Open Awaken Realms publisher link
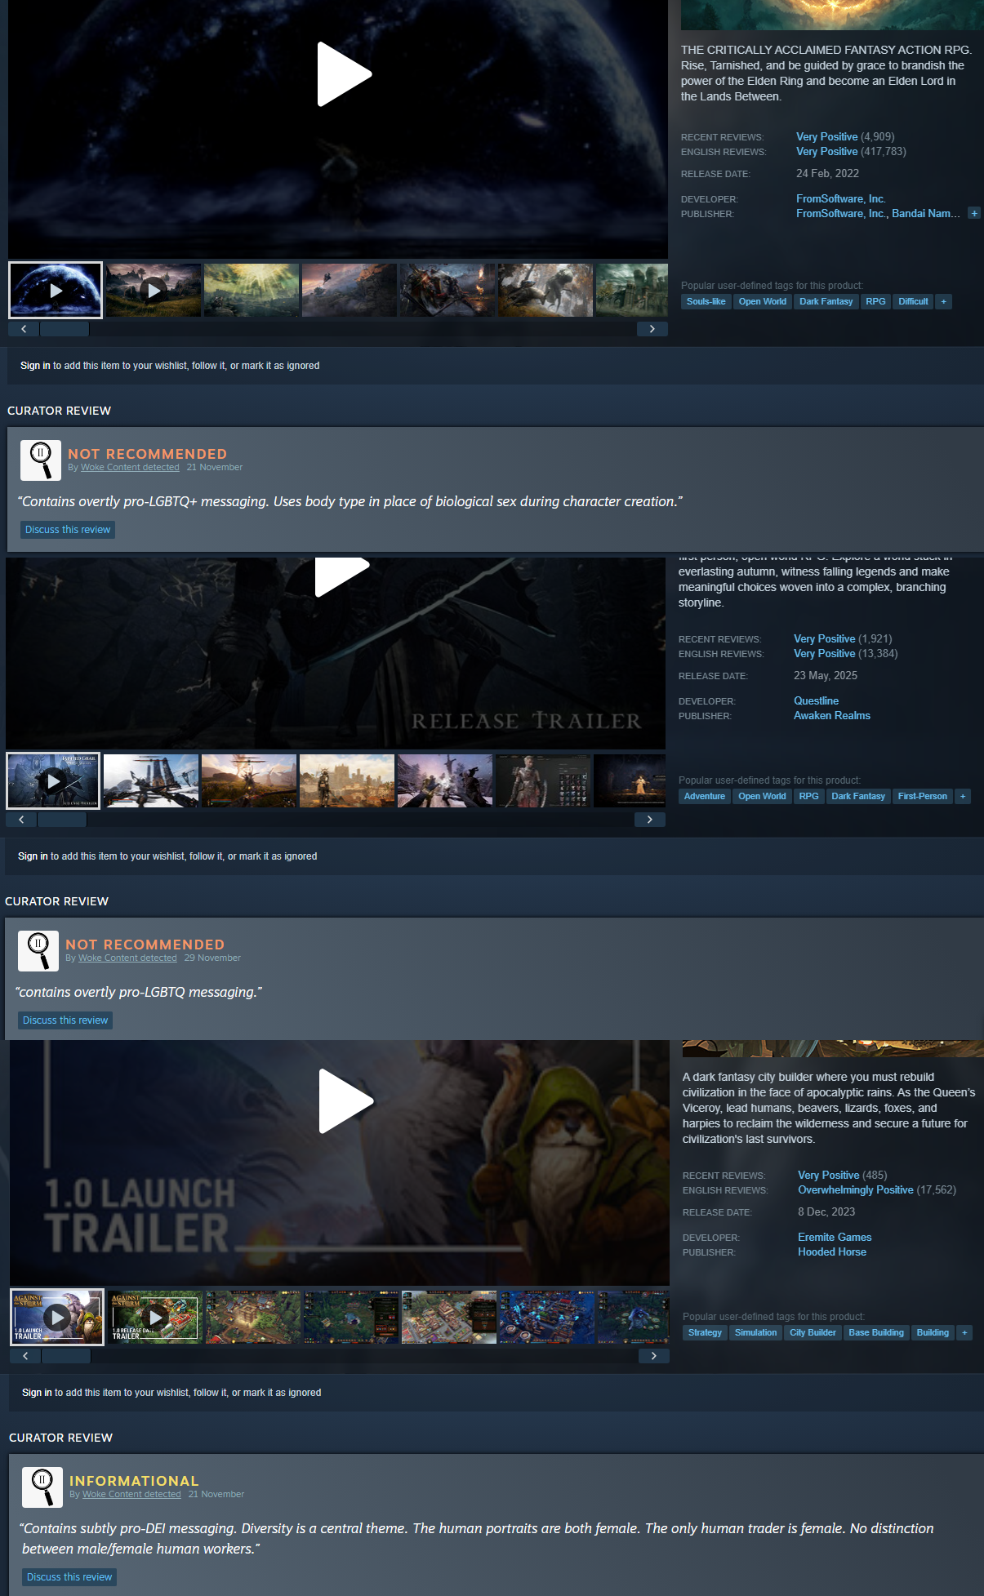The image size is (984, 1596). [832, 715]
